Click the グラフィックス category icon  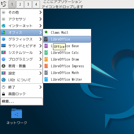tap(3, 39)
